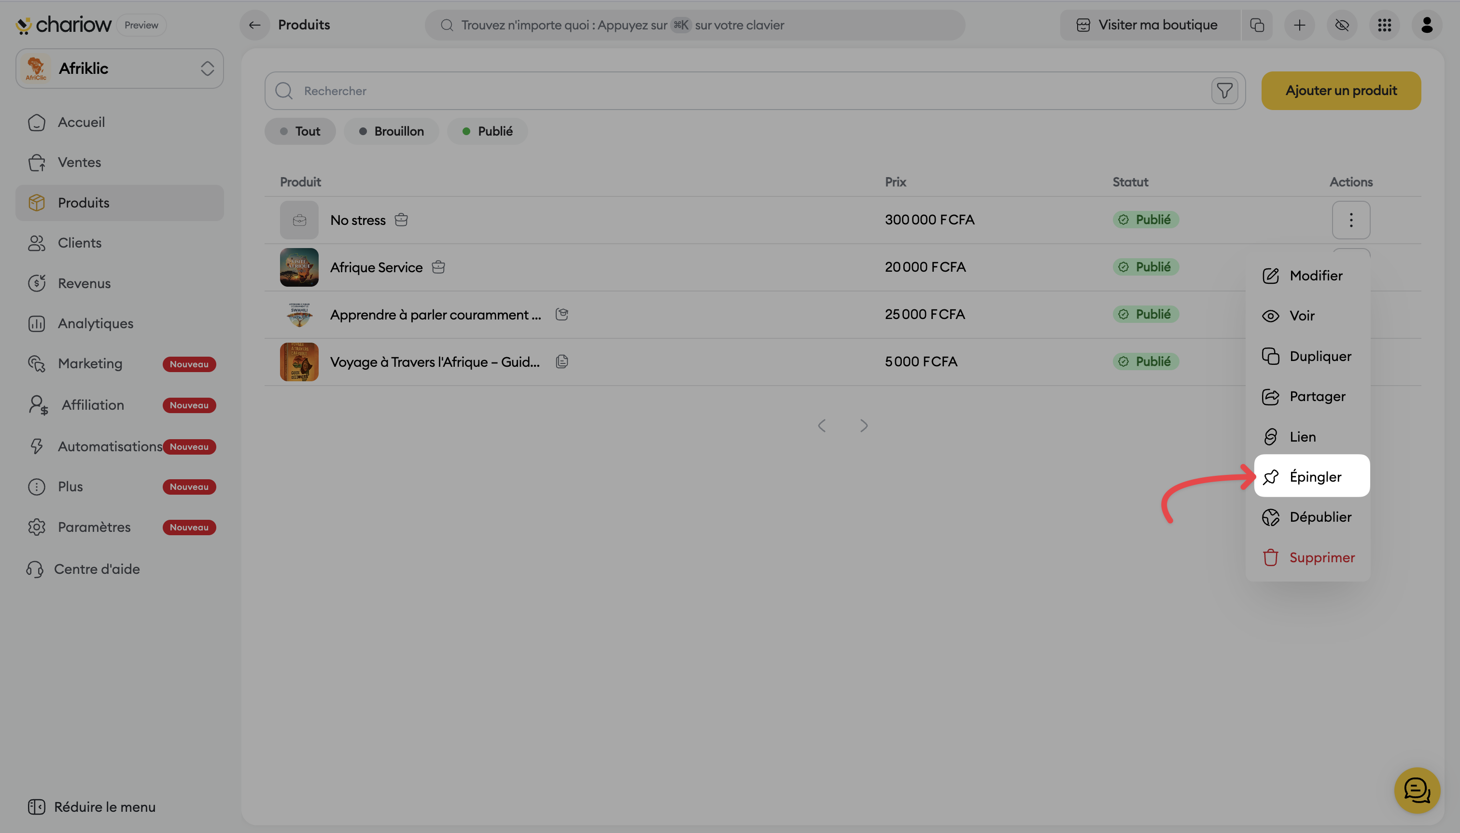Click the Ajouter un produit button
This screenshot has height=833, width=1460.
tap(1340, 90)
